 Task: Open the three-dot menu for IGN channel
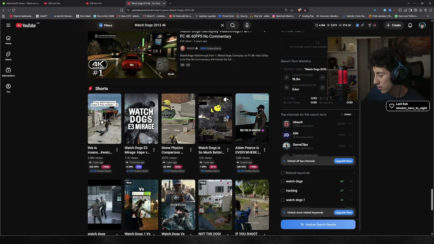[351, 135]
